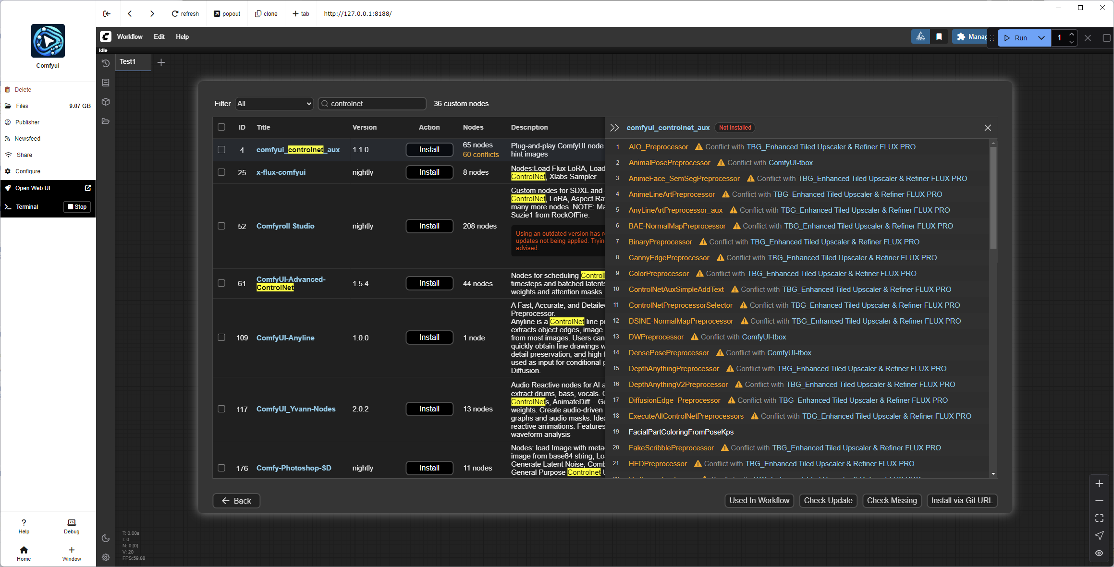Click Install via Git URL
Screen dimensions: 1114x567
coord(962,501)
